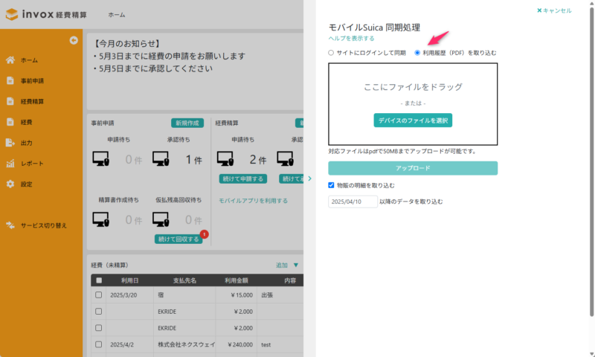The height and width of the screenshot is (357, 595).
Task: Click the 事前申請 承認待ち monitor icon
Action: click(161, 158)
